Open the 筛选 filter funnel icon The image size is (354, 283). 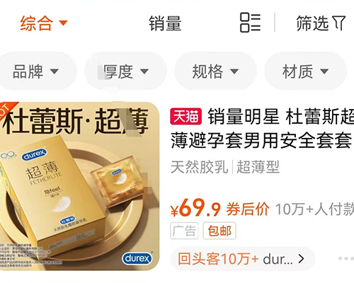pos(339,23)
